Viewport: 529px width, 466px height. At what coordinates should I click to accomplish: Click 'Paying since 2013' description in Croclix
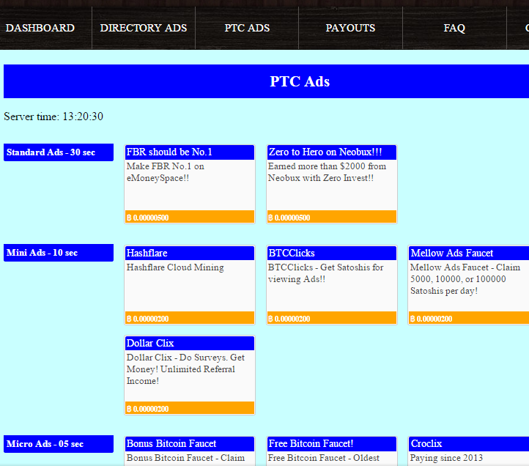[x=446, y=458]
